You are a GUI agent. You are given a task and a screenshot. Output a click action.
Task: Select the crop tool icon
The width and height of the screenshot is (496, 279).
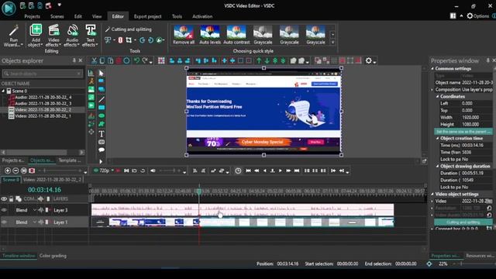click(129, 40)
